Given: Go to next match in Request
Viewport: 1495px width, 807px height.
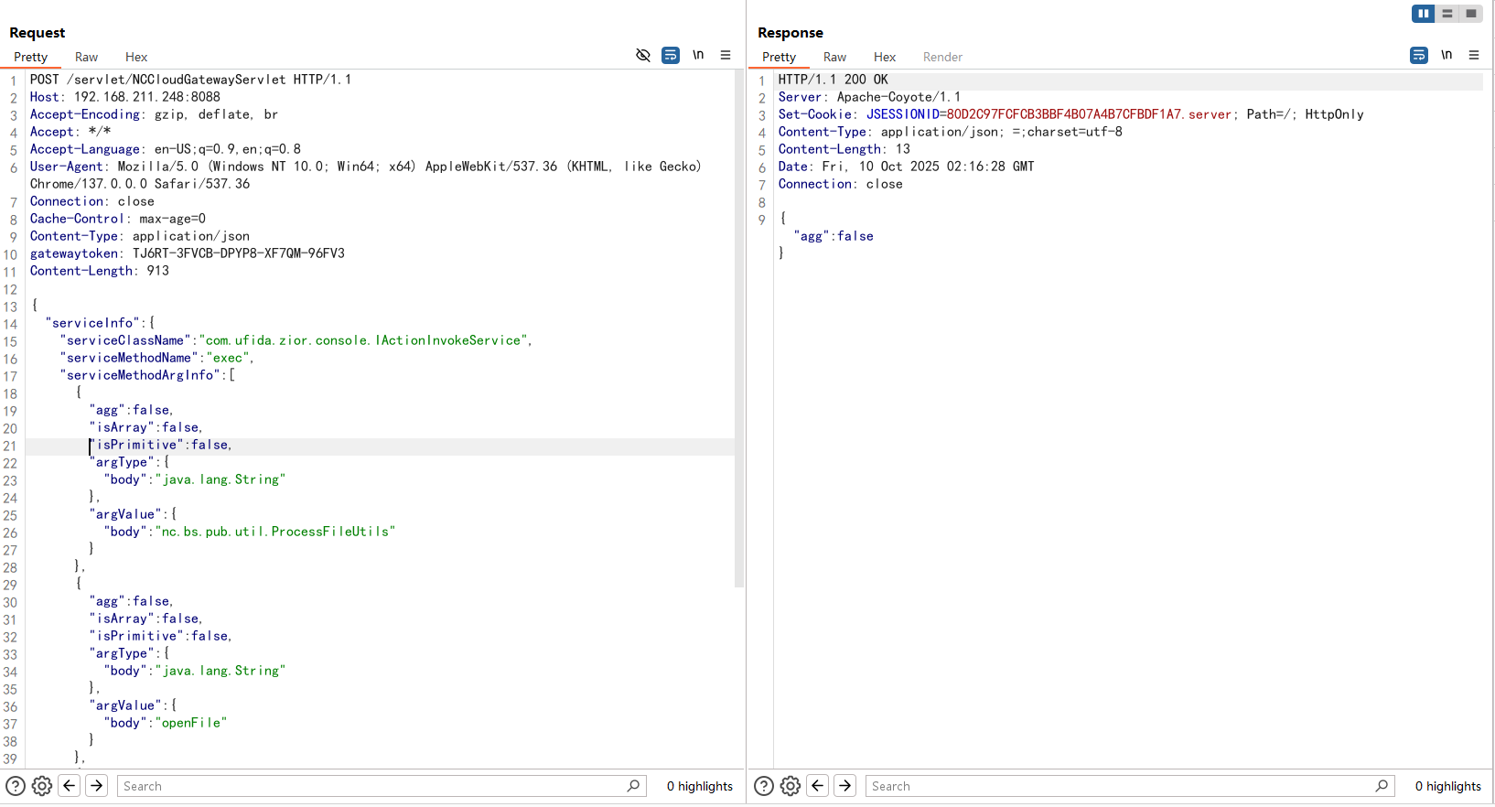Looking at the screenshot, I should coord(97,786).
